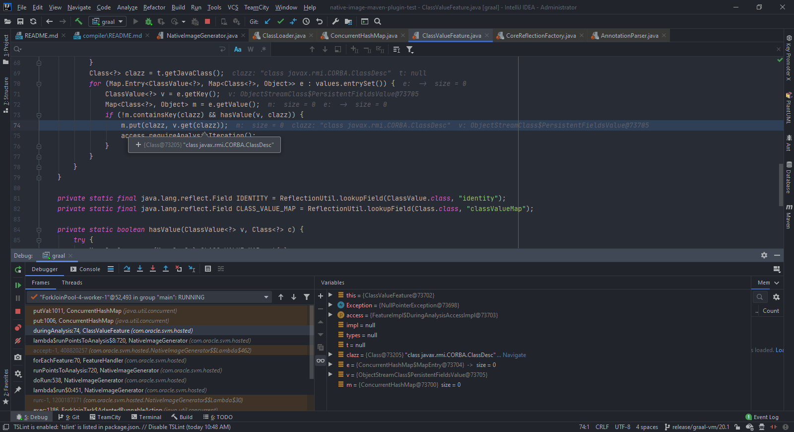The width and height of the screenshot is (794, 432).
Task: Click the green Debug bug icon
Action: [x=148, y=21]
